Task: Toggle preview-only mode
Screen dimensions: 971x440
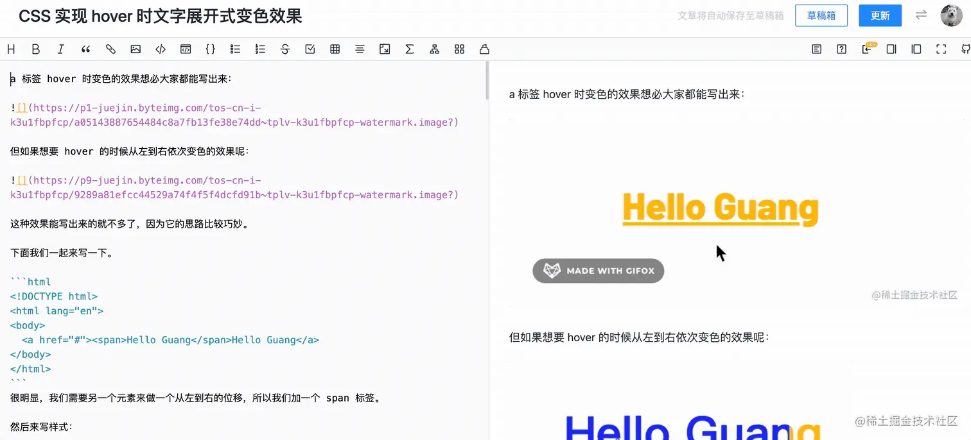Action: click(x=916, y=49)
